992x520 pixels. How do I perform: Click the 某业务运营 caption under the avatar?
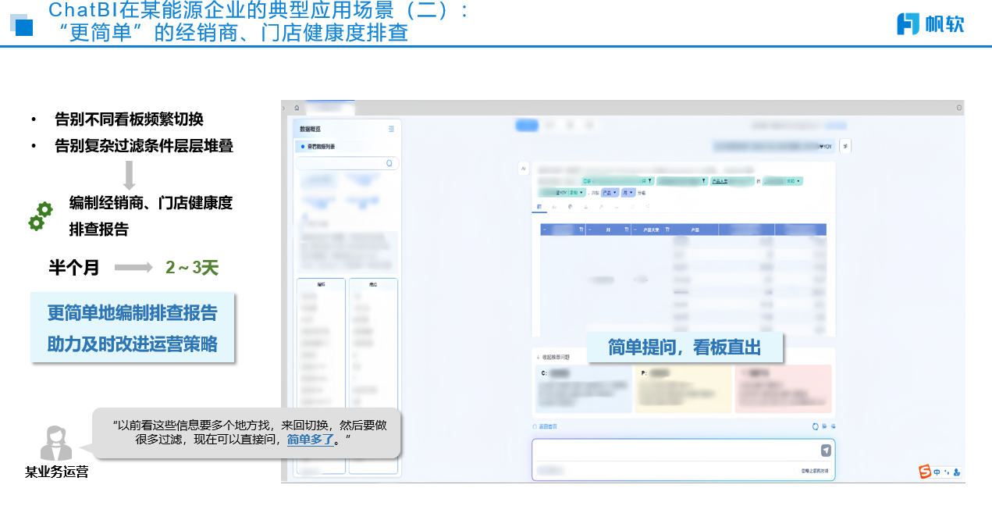(x=56, y=472)
